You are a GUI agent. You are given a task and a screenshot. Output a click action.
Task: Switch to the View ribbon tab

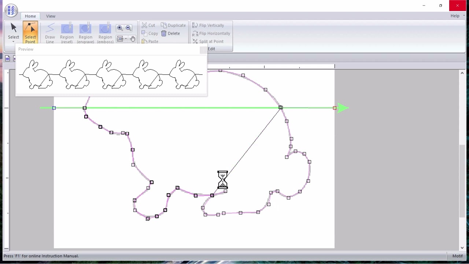coord(51,16)
